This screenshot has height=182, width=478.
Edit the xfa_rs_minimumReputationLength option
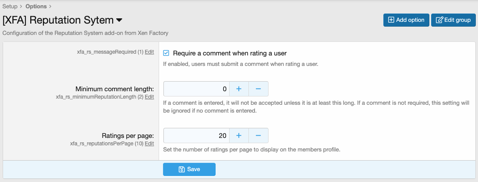coord(149,97)
